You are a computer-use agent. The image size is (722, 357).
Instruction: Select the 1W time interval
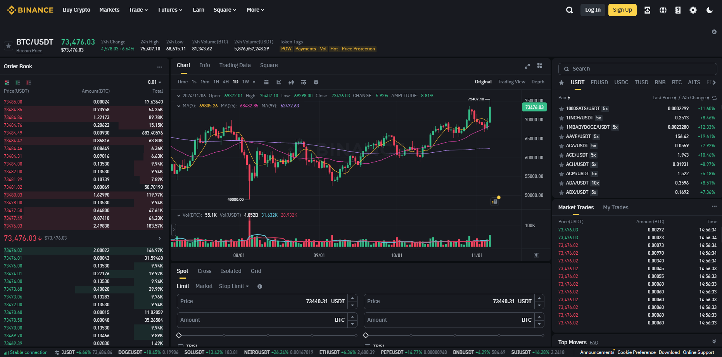tap(245, 82)
